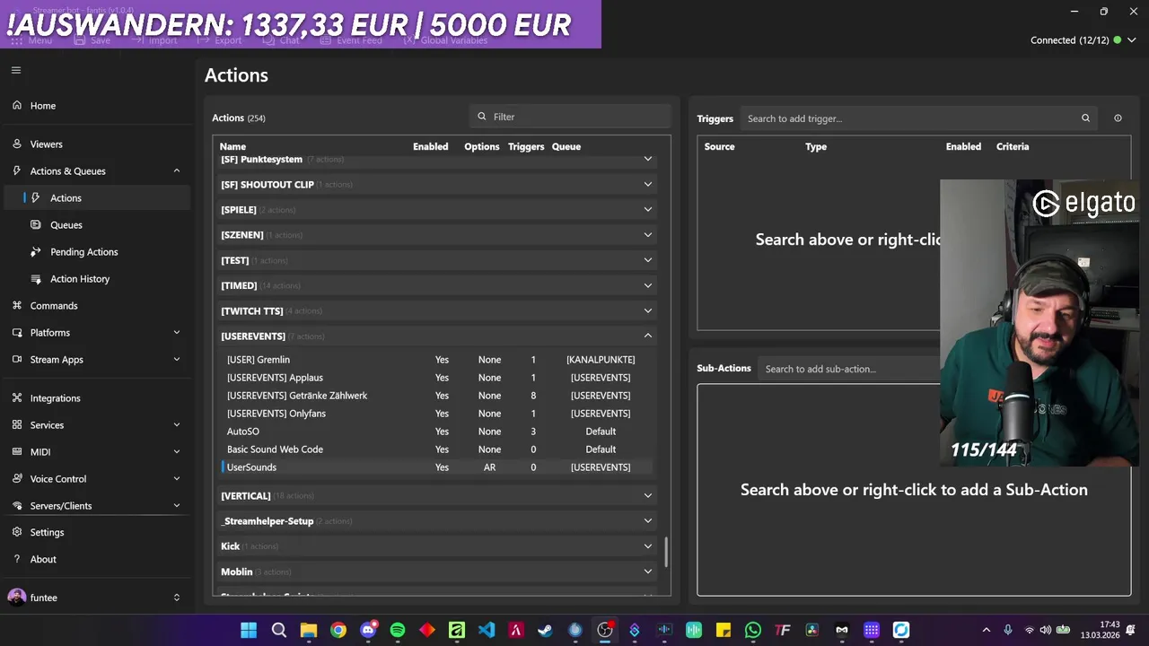The image size is (1149, 646).
Task: Open File Explorer from taskbar
Action: pos(308,630)
